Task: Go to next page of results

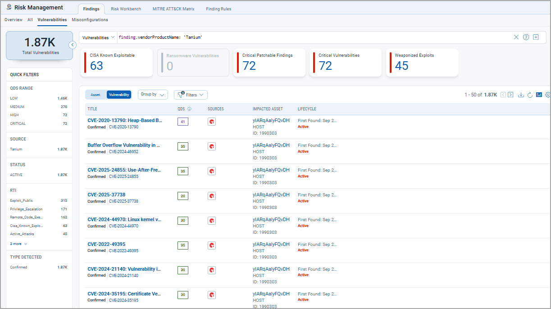Action: coord(510,95)
